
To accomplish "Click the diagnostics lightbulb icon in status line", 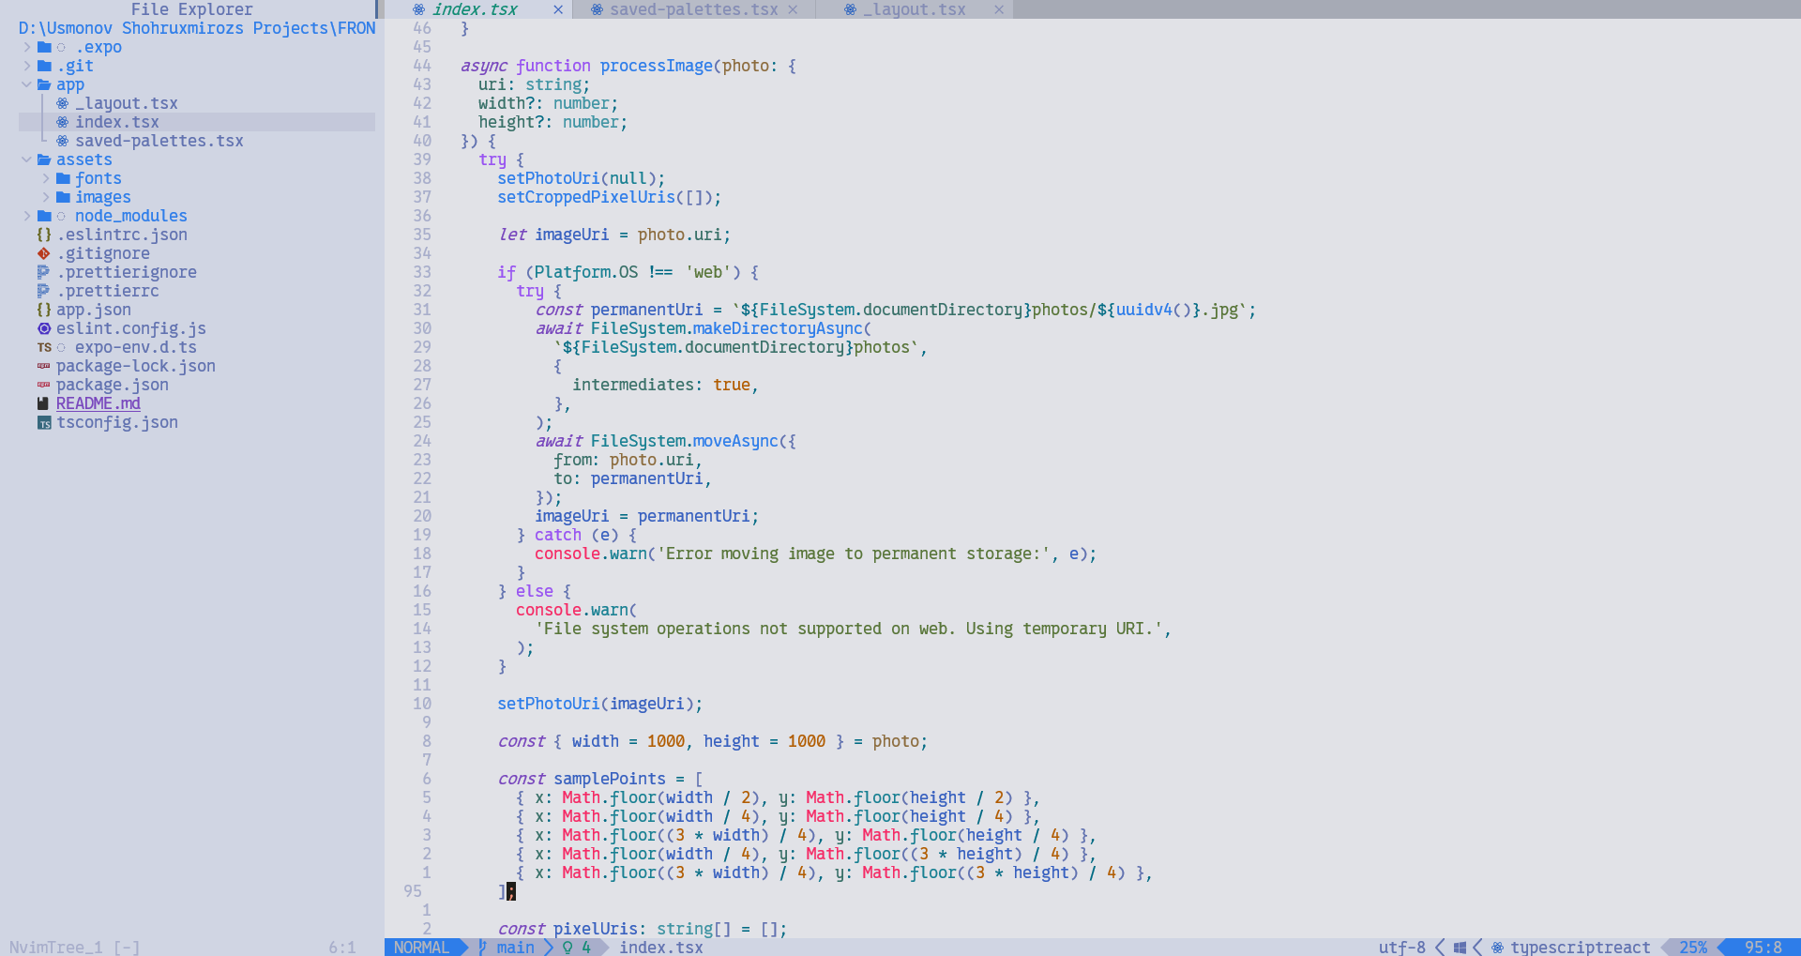I will 568,948.
